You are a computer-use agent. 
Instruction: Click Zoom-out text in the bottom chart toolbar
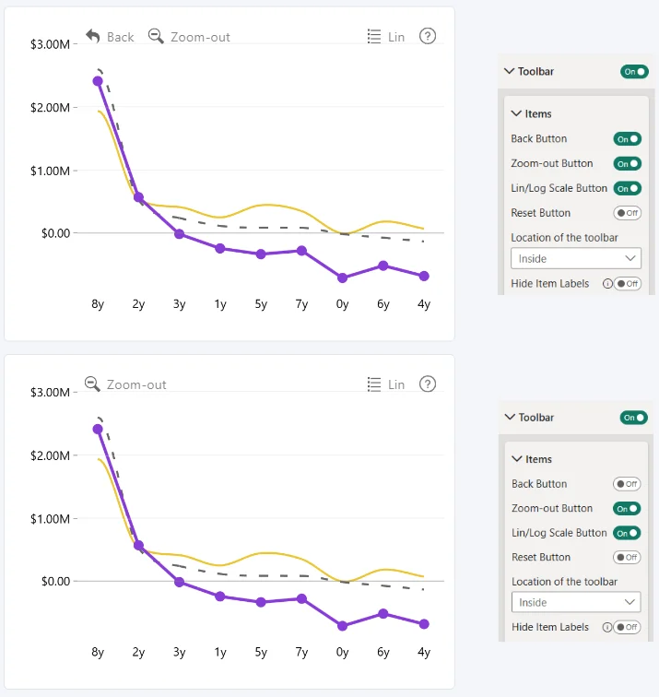(x=136, y=385)
